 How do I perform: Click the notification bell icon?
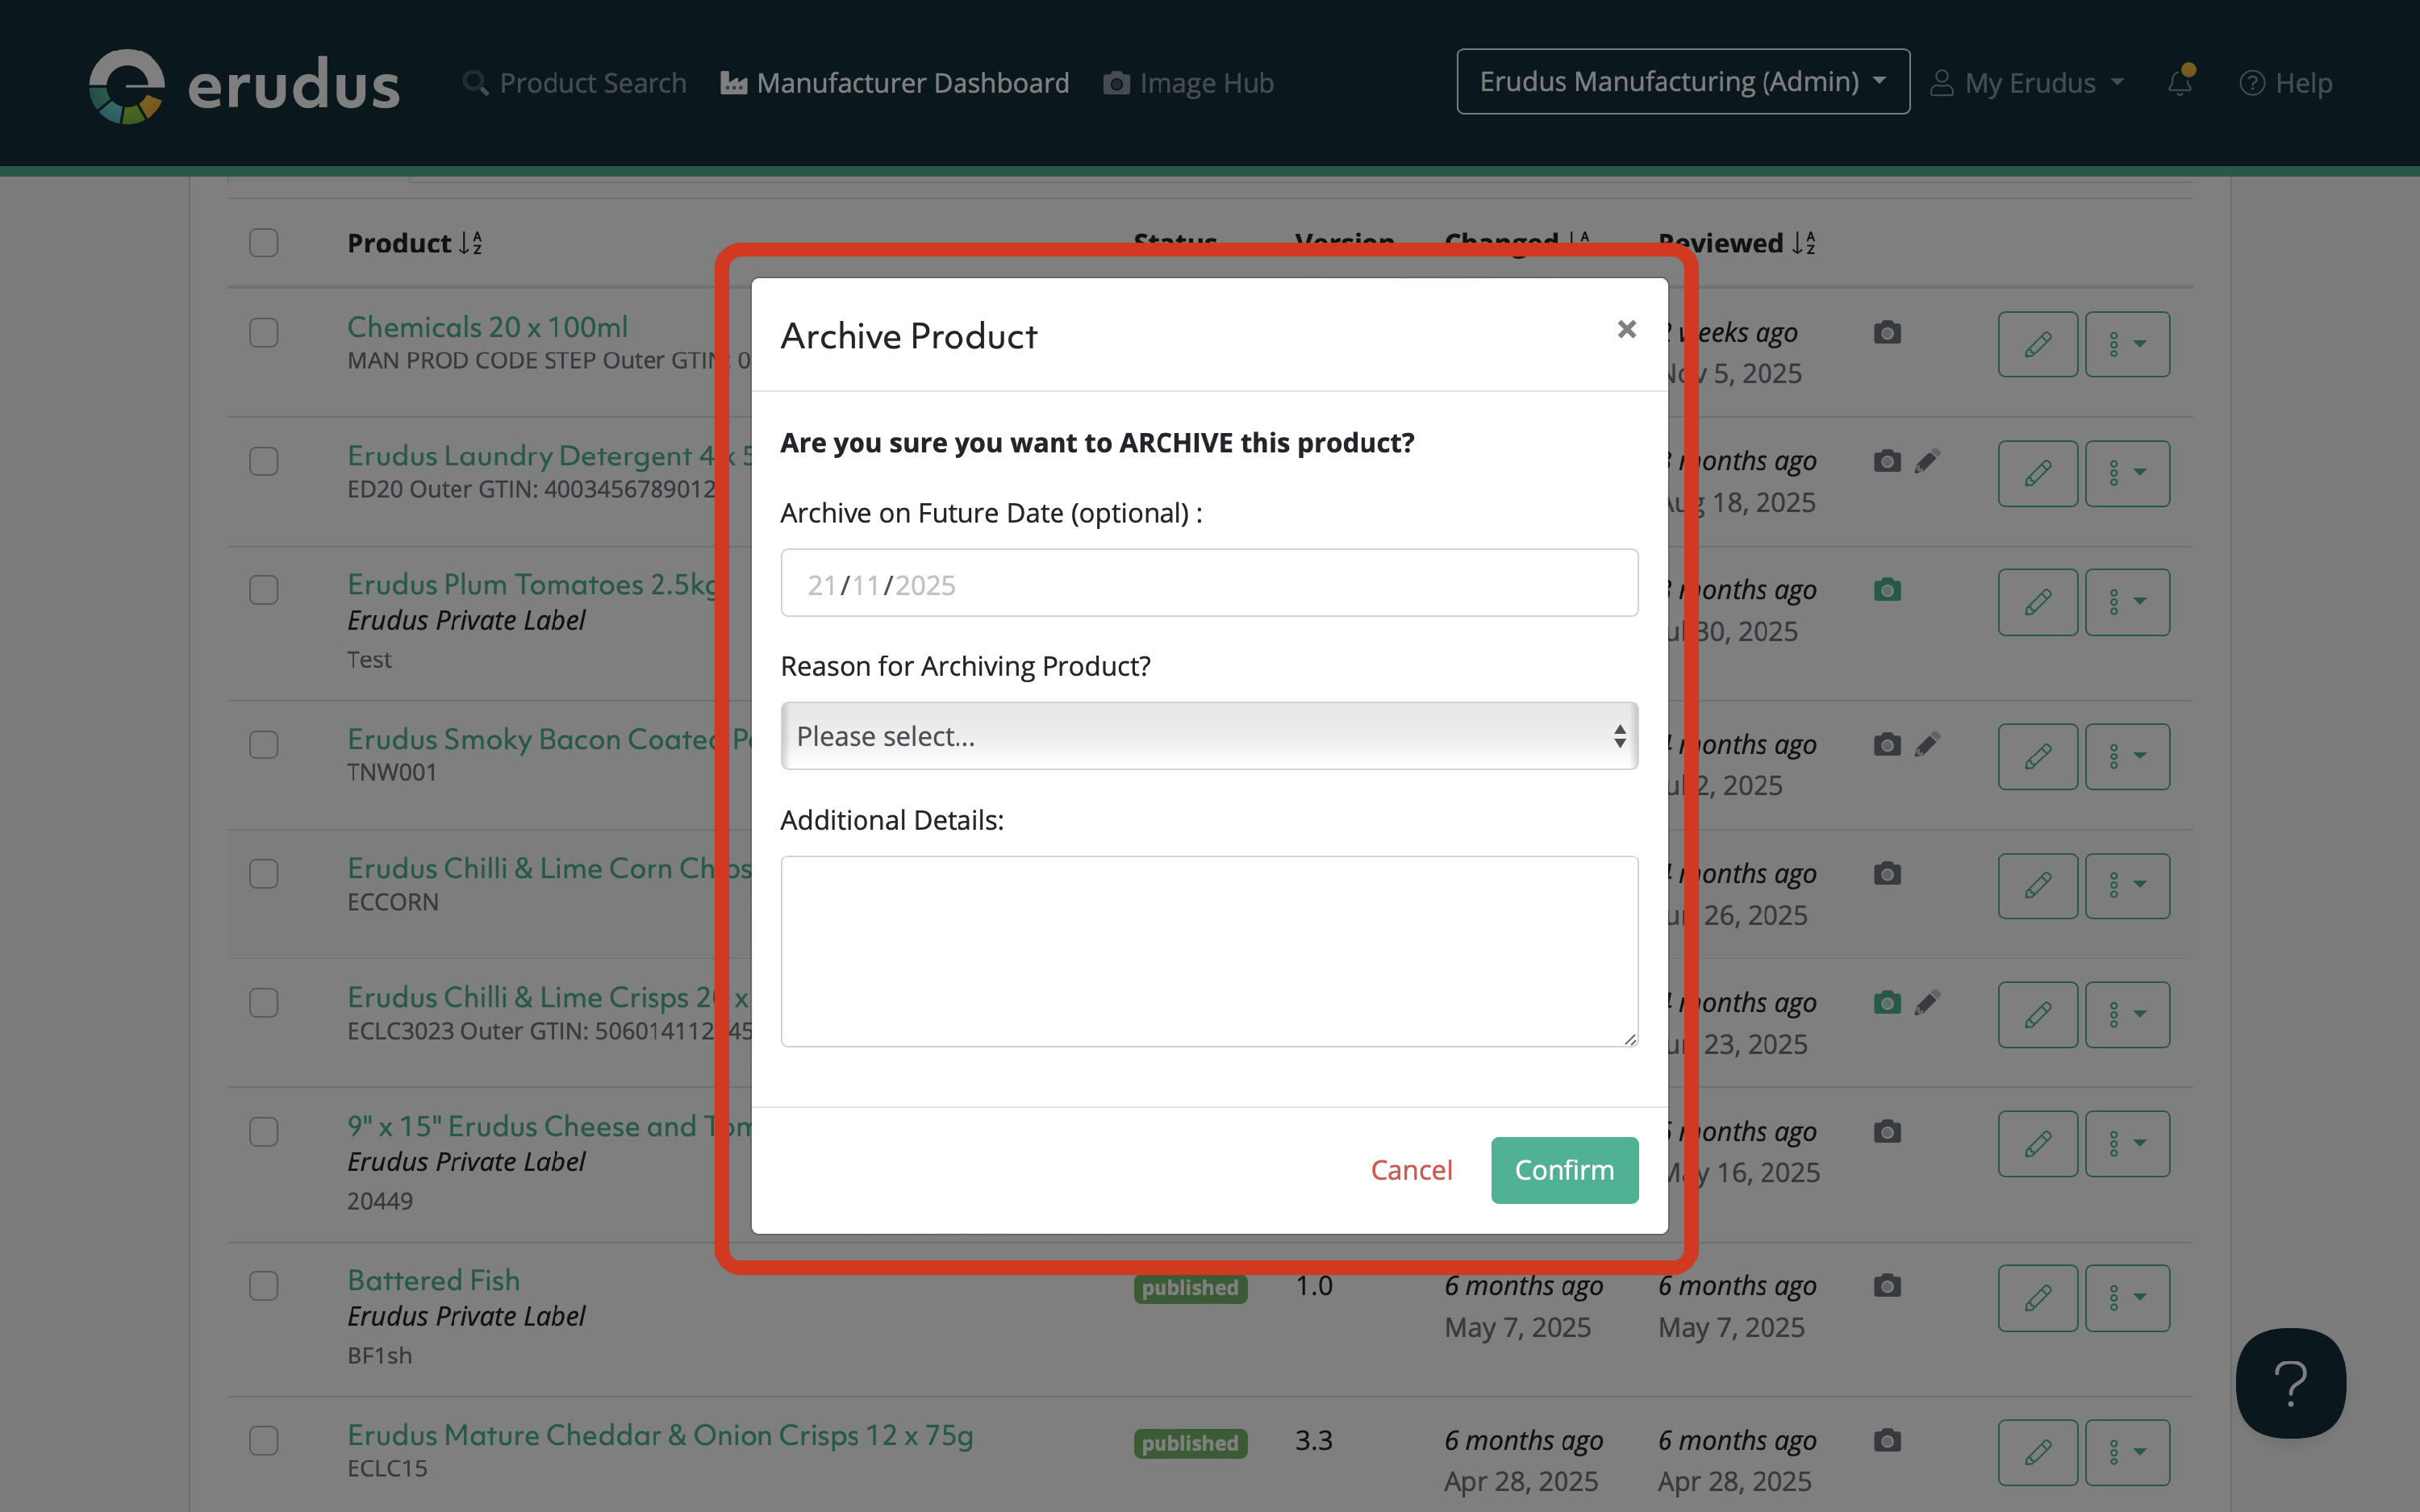tap(2180, 82)
